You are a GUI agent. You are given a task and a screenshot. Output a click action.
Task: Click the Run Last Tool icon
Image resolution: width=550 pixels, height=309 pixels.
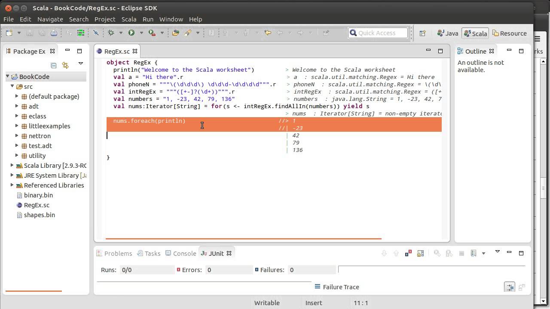pos(151,33)
